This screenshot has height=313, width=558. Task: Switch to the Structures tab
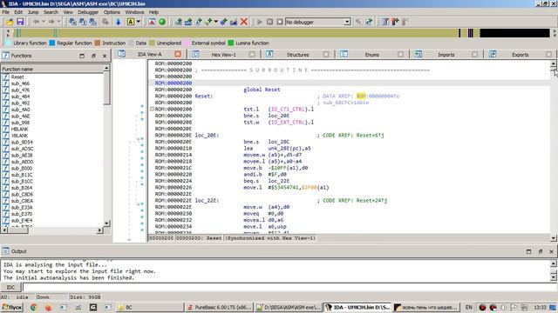point(297,55)
